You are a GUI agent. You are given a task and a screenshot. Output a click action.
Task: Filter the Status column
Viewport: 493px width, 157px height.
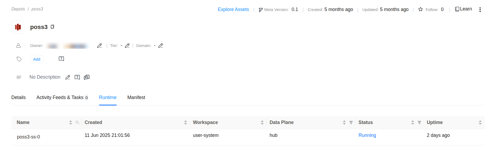tap(419, 123)
